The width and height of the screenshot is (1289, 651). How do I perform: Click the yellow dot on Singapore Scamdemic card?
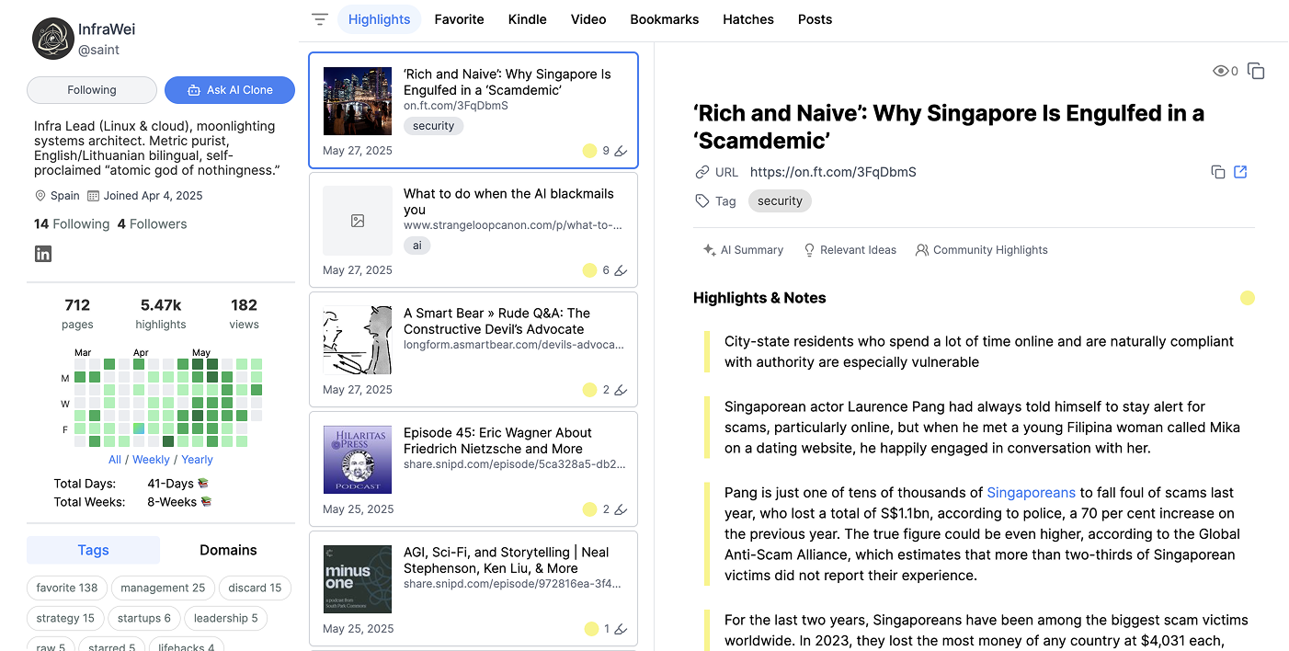[590, 151]
